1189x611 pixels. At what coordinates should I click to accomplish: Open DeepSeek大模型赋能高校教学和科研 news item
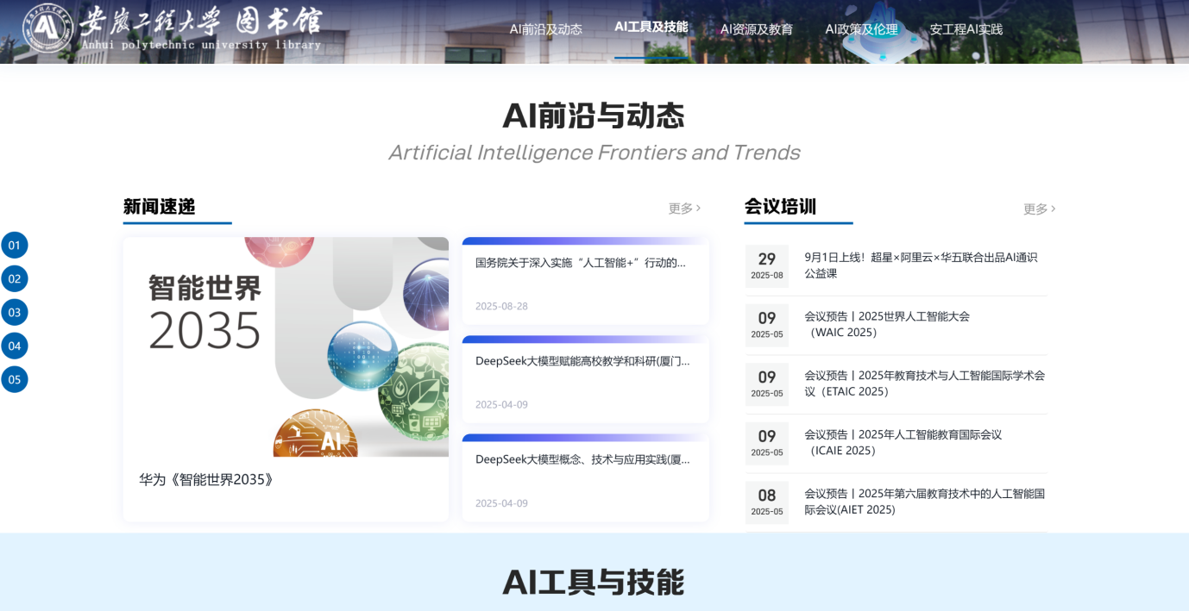582,361
